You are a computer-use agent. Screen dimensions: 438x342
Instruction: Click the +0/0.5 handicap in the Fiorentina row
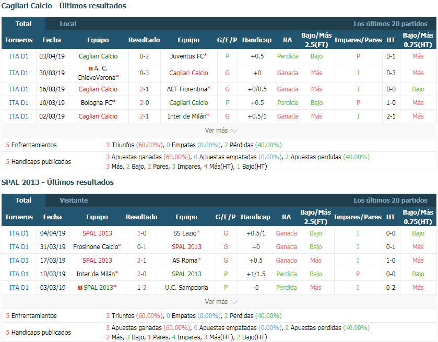point(257,89)
